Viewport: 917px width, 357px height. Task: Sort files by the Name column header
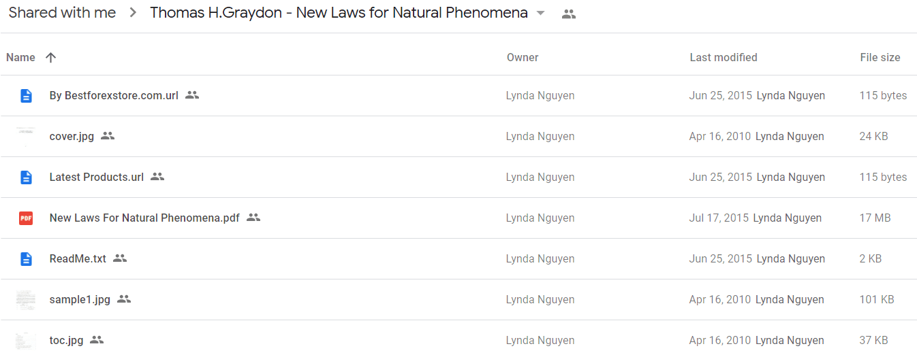point(20,57)
